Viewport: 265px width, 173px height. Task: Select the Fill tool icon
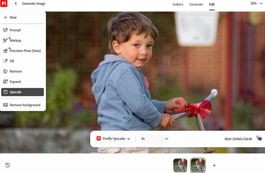pos(5,61)
